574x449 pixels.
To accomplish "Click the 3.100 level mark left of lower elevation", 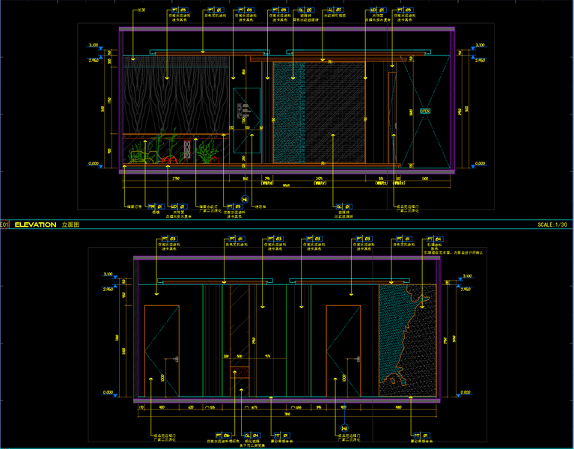I will [x=108, y=274].
